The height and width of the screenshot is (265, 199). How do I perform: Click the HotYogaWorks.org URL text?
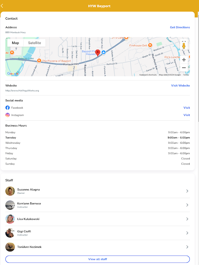click(22, 90)
